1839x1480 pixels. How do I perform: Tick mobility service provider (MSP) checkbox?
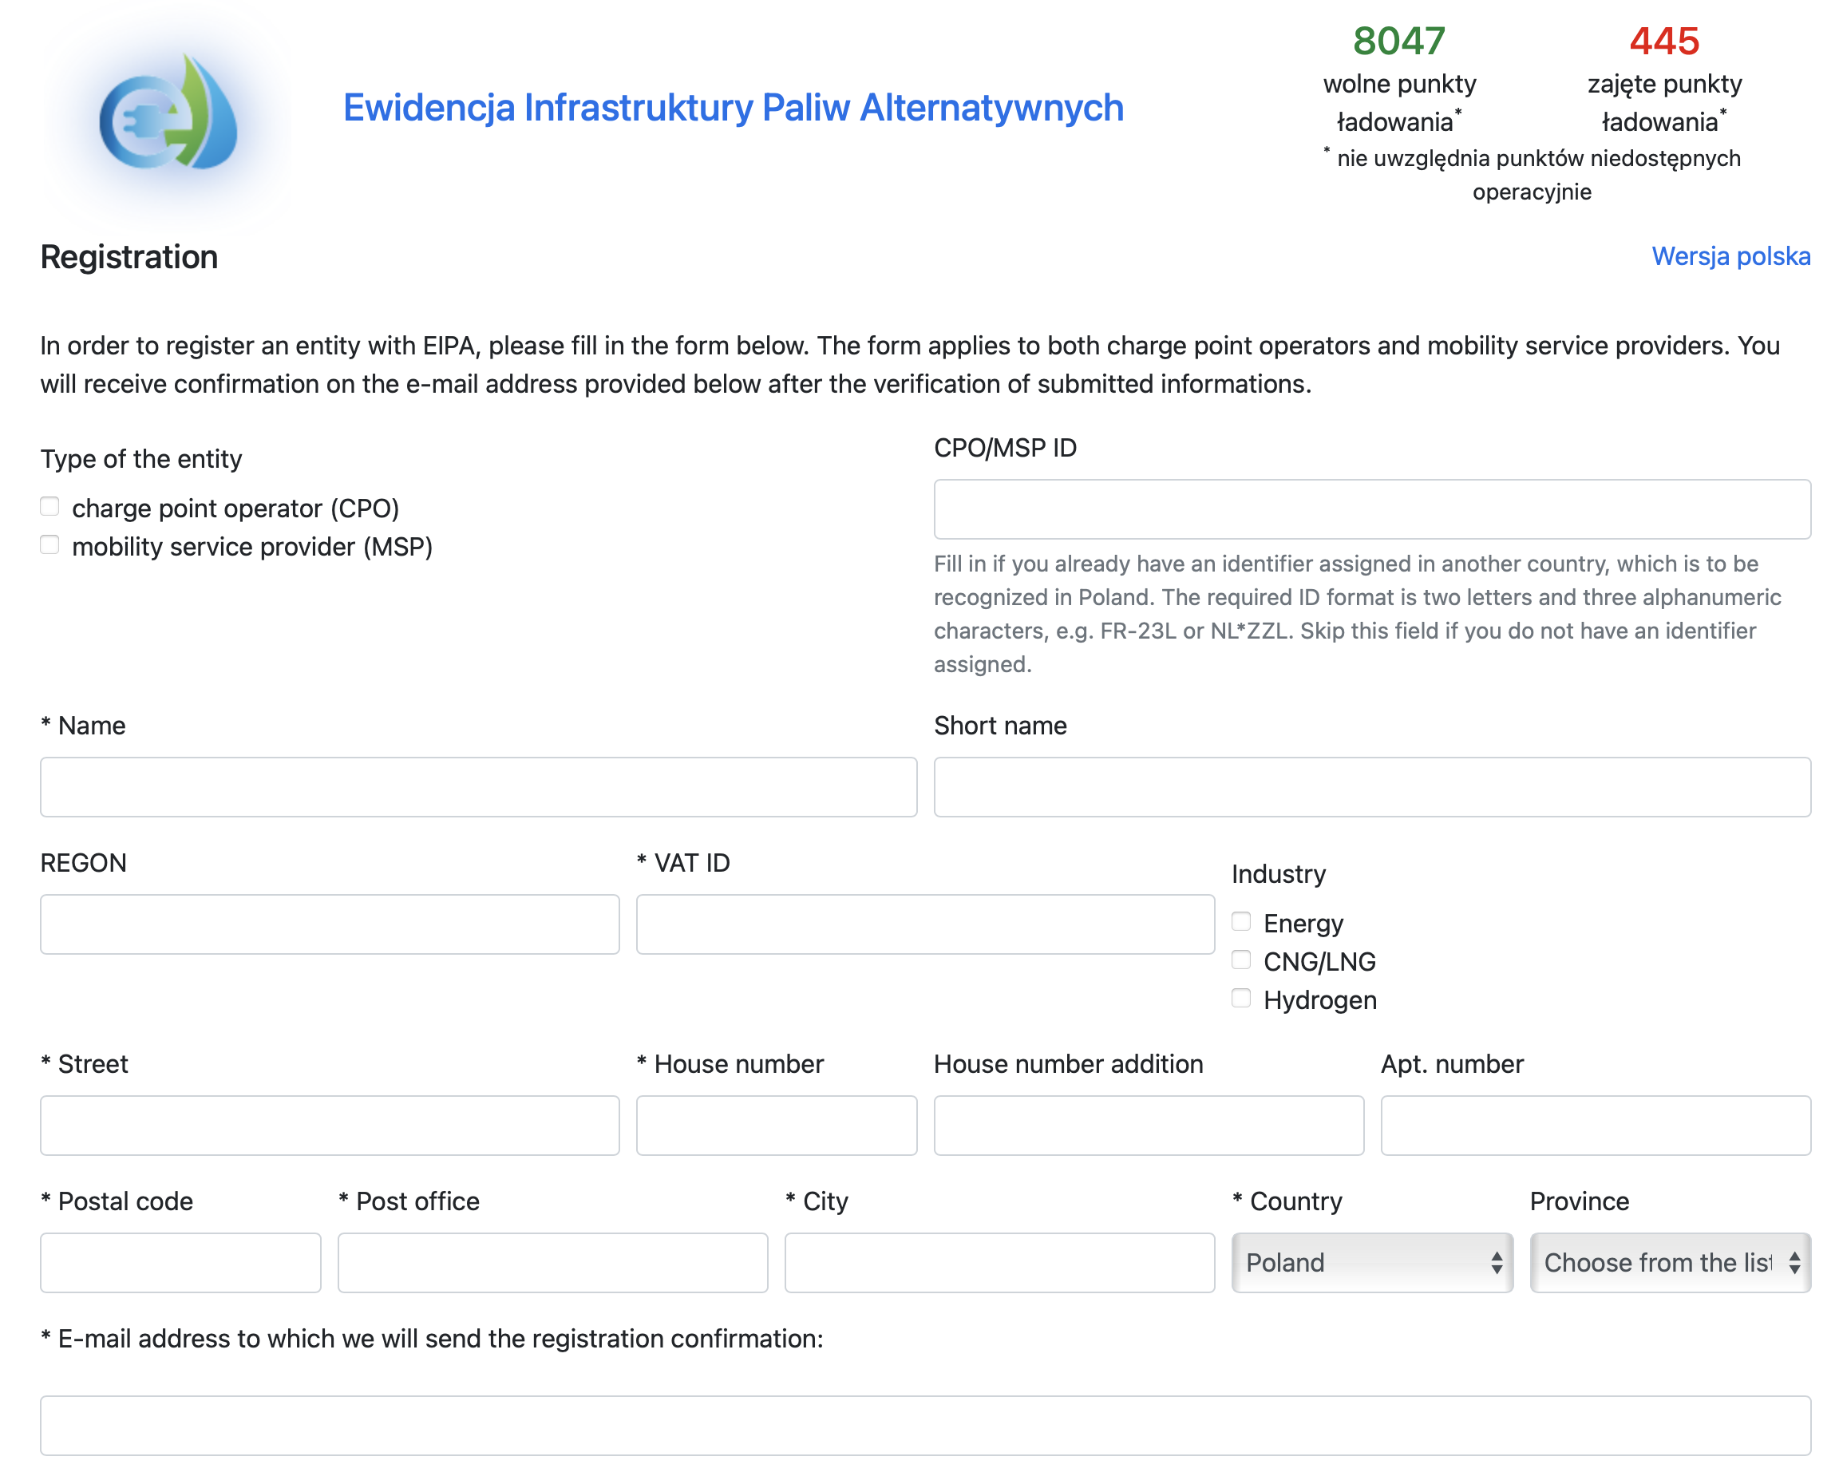50,546
